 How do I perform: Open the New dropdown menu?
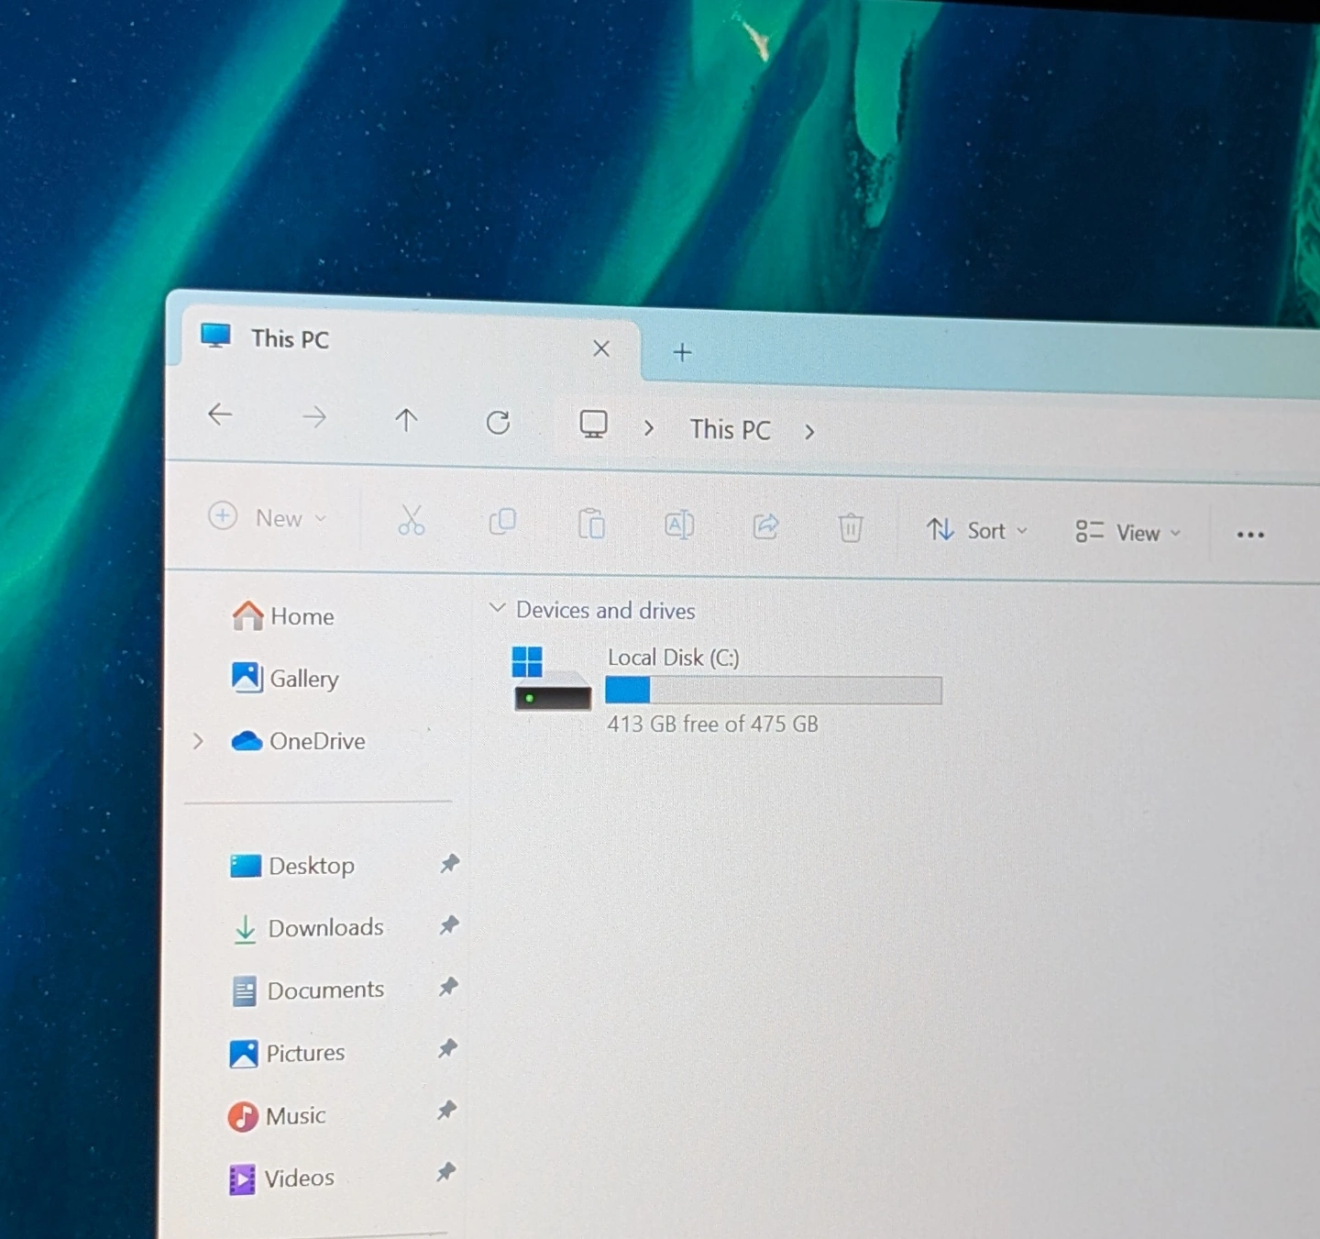pos(268,517)
